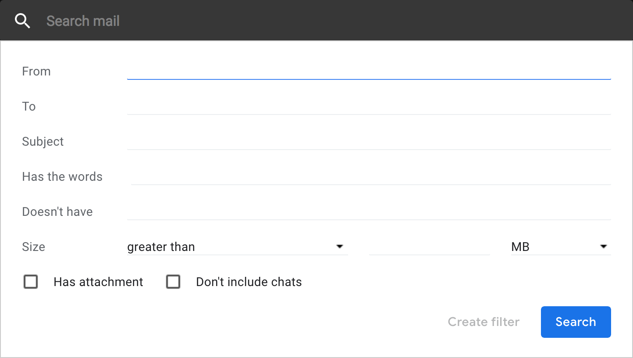Click the Create filter link
The image size is (633, 358).
[x=484, y=322]
